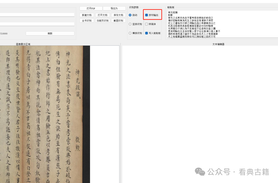Viewport: 278px width, 183px height.
Task: Click 保存文档 to save the document
Action: [118, 15]
